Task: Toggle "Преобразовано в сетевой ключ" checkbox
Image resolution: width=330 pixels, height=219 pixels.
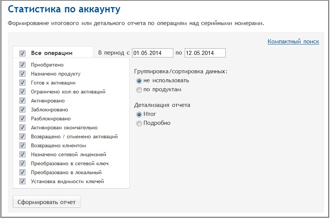Action: [x=22, y=163]
